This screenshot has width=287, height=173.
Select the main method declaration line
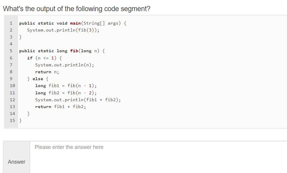tap(72, 23)
